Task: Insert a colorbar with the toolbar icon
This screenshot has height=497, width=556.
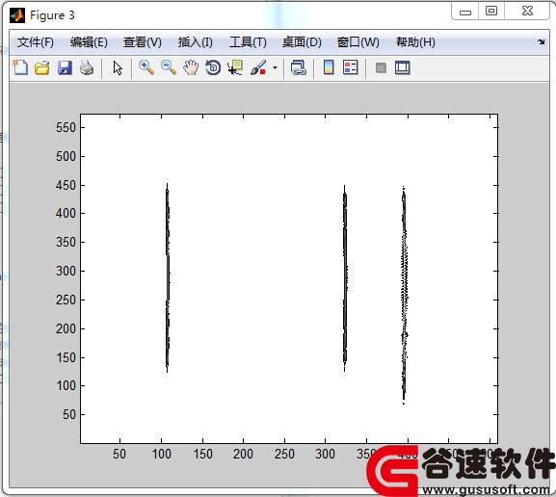Action: click(329, 67)
